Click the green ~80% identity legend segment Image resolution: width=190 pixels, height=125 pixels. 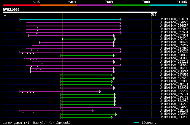point(132,5)
